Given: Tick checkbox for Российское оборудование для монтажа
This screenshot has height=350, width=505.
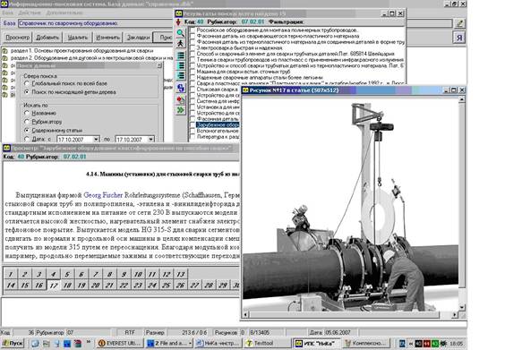Looking at the screenshot, I should [193, 30].
